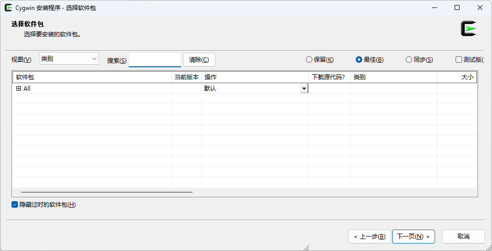Image resolution: width=492 pixels, height=251 pixels.
Task: Click the 大小 column header
Action: [x=457, y=77]
